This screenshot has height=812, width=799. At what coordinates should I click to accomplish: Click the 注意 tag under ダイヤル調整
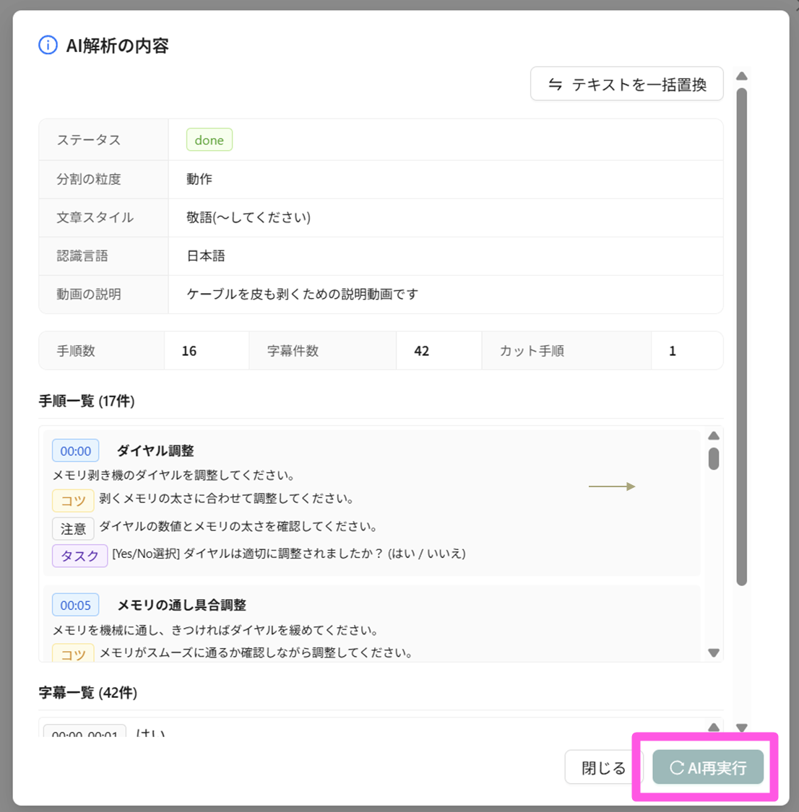(73, 529)
